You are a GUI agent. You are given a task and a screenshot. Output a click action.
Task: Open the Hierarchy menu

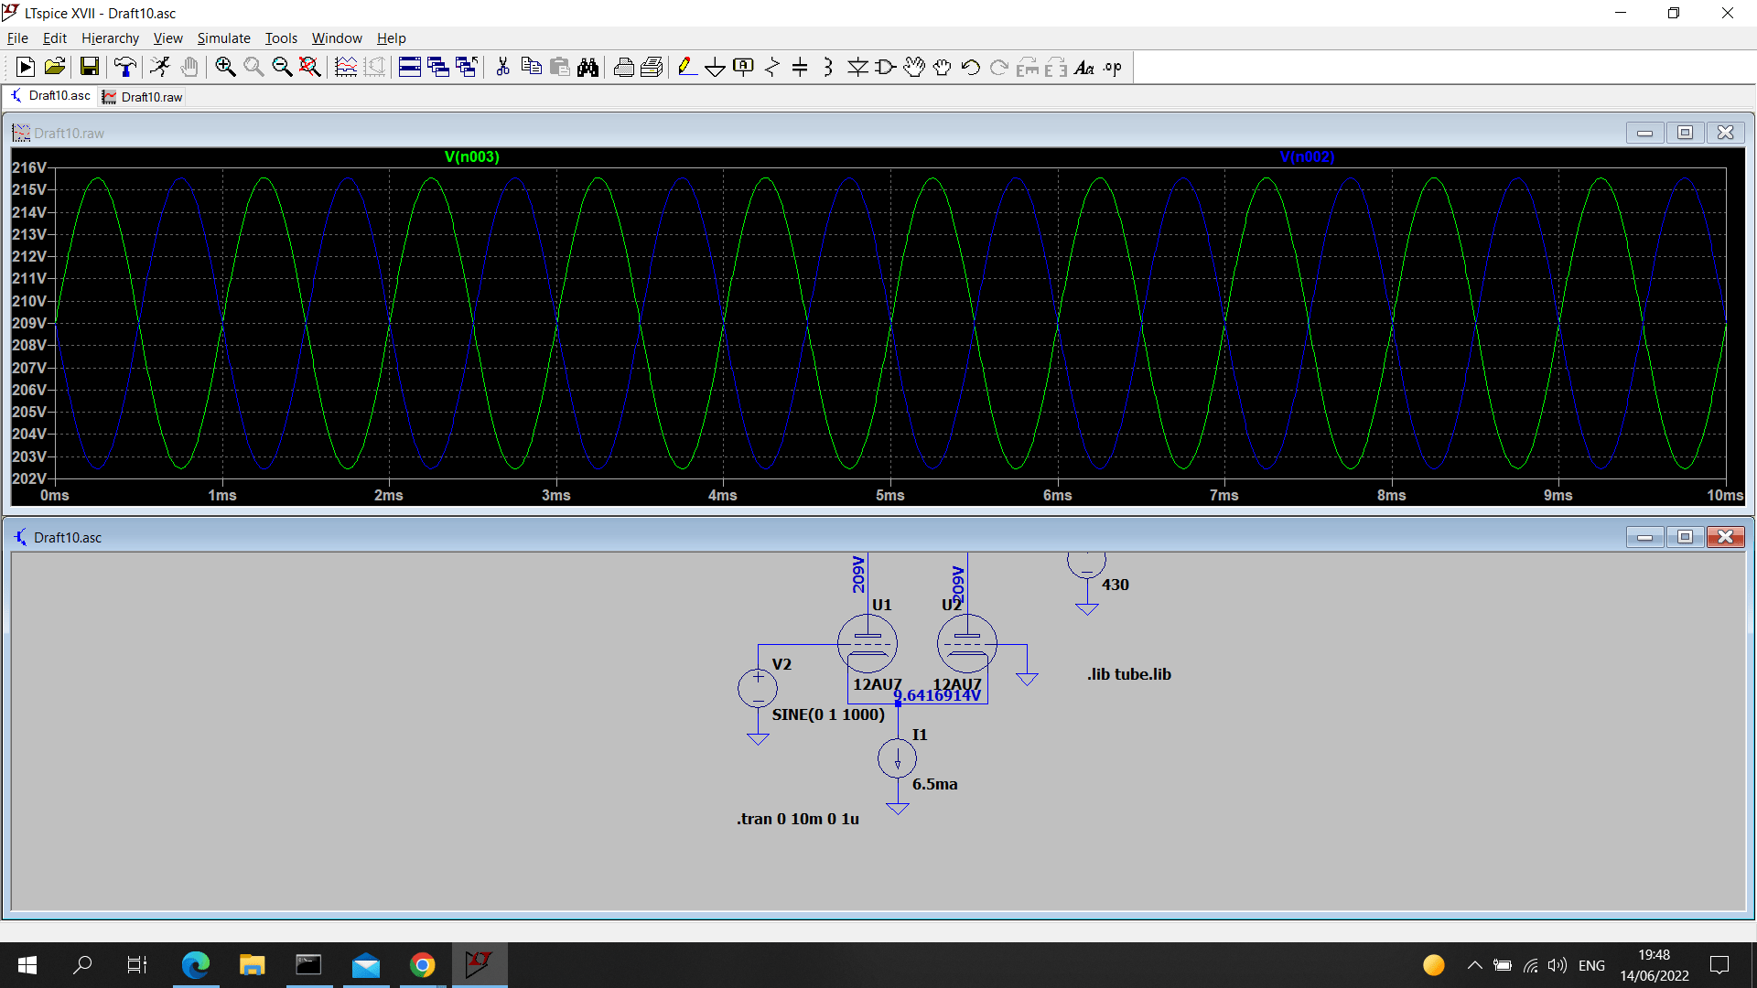pyautogui.click(x=110, y=38)
